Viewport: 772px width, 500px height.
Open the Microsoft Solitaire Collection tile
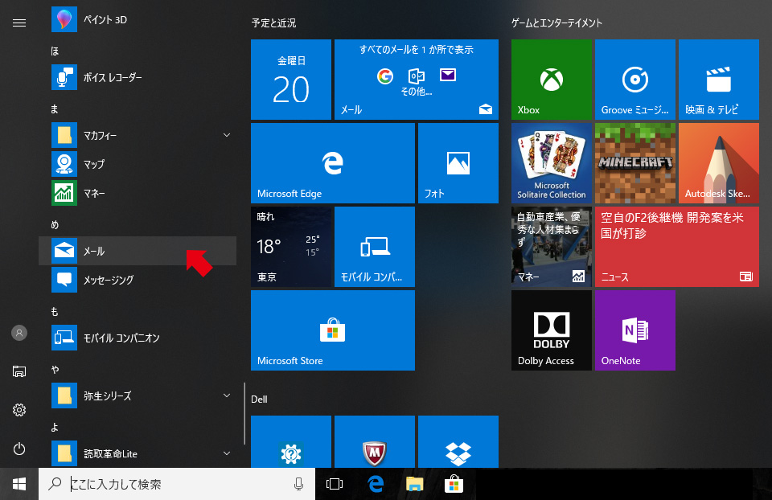tap(552, 163)
